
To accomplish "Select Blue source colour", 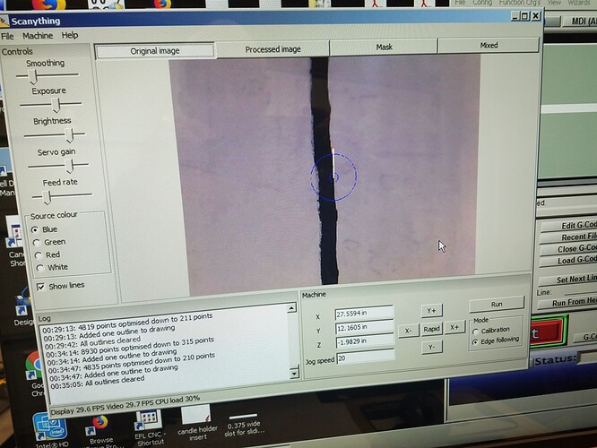I will tap(35, 229).
